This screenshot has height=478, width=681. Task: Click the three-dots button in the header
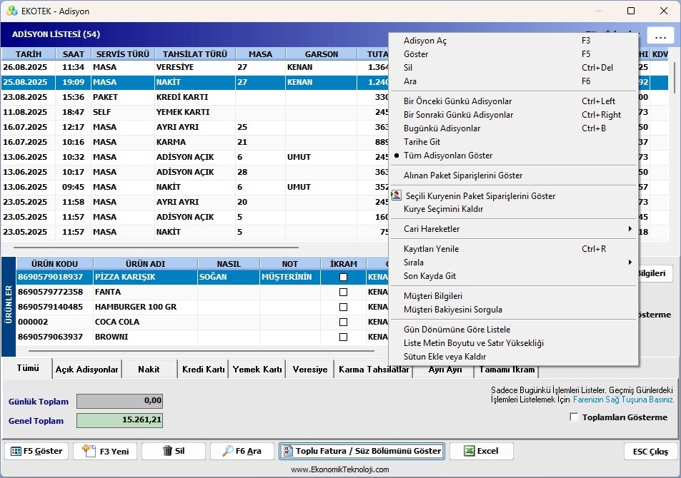tap(660, 36)
